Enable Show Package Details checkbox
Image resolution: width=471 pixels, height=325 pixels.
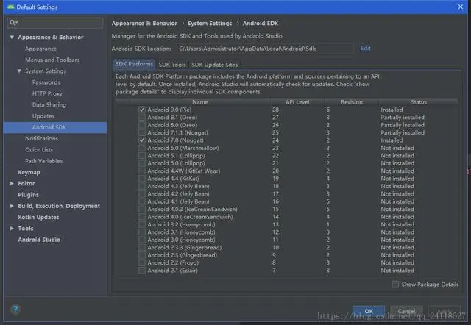(x=396, y=284)
